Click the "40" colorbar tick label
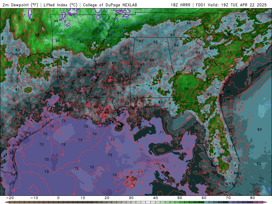 tap(155, 198)
